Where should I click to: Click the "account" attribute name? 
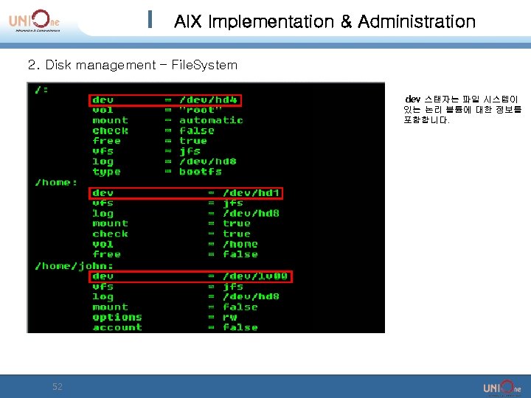(x=117, y=327)
